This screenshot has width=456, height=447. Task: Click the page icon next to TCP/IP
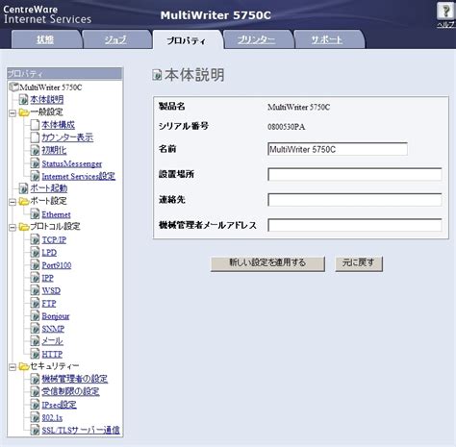click(x=35, y=239)
